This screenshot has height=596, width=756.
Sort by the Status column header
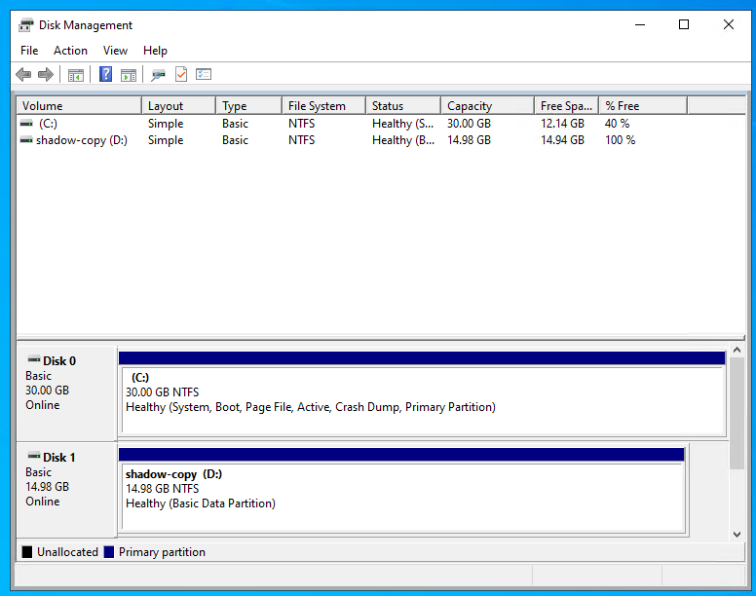click(403, 106)
